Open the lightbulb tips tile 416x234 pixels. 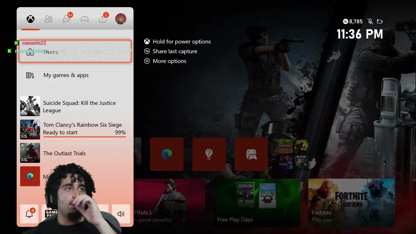point(209,154)
